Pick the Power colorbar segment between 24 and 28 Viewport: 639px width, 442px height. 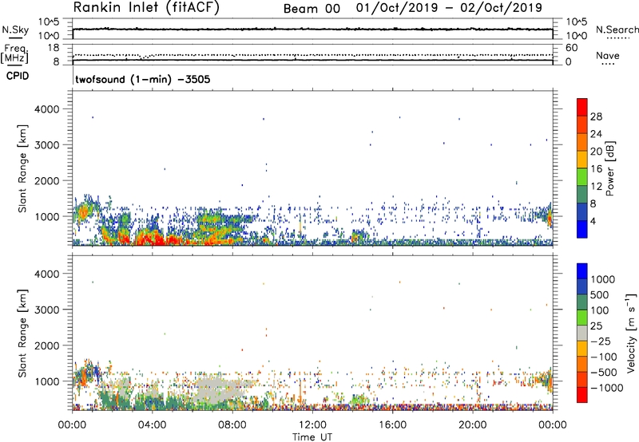582,125
